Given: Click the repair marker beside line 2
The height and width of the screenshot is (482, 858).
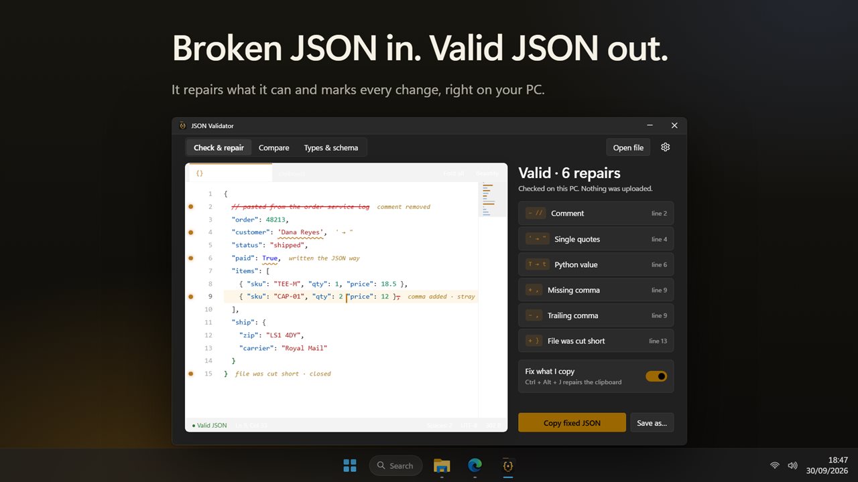Looking at the screenshot, I should pos(190,207).
